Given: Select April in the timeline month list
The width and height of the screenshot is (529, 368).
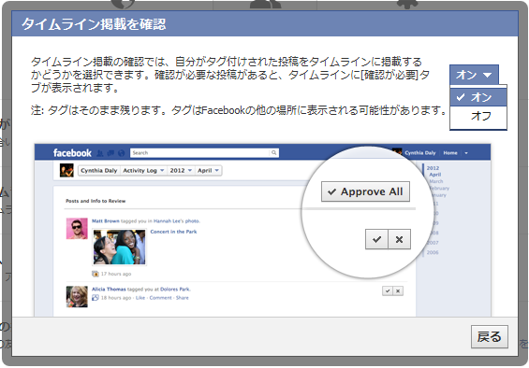Looking at the screenshot, I should click(x=434, y=175).
